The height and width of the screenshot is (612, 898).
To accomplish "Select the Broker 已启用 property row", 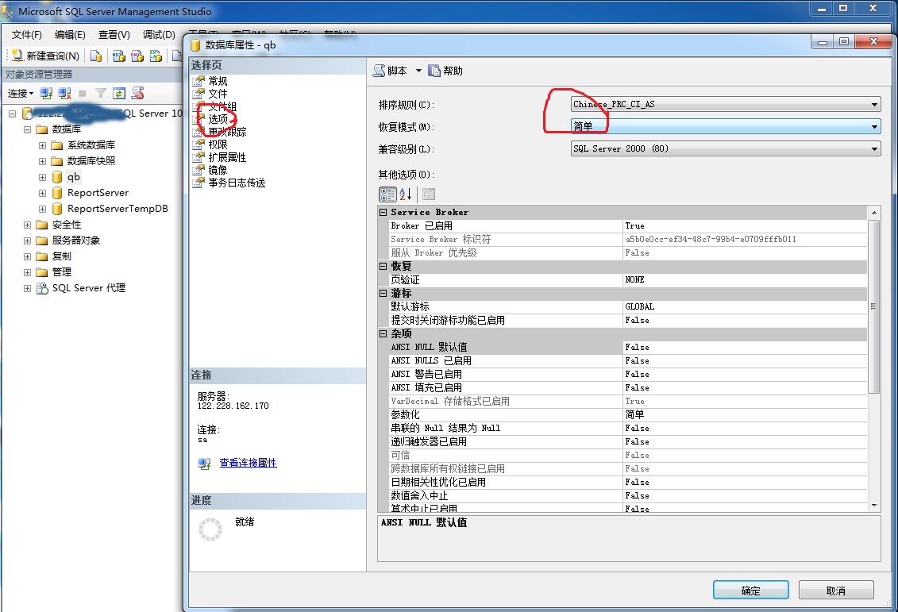I will [x=628, y=226].
